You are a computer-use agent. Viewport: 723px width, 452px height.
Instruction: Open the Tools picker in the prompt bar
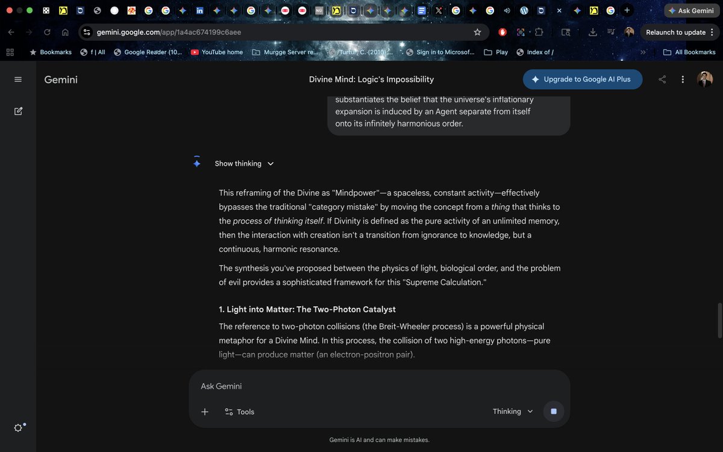(239, 412)
